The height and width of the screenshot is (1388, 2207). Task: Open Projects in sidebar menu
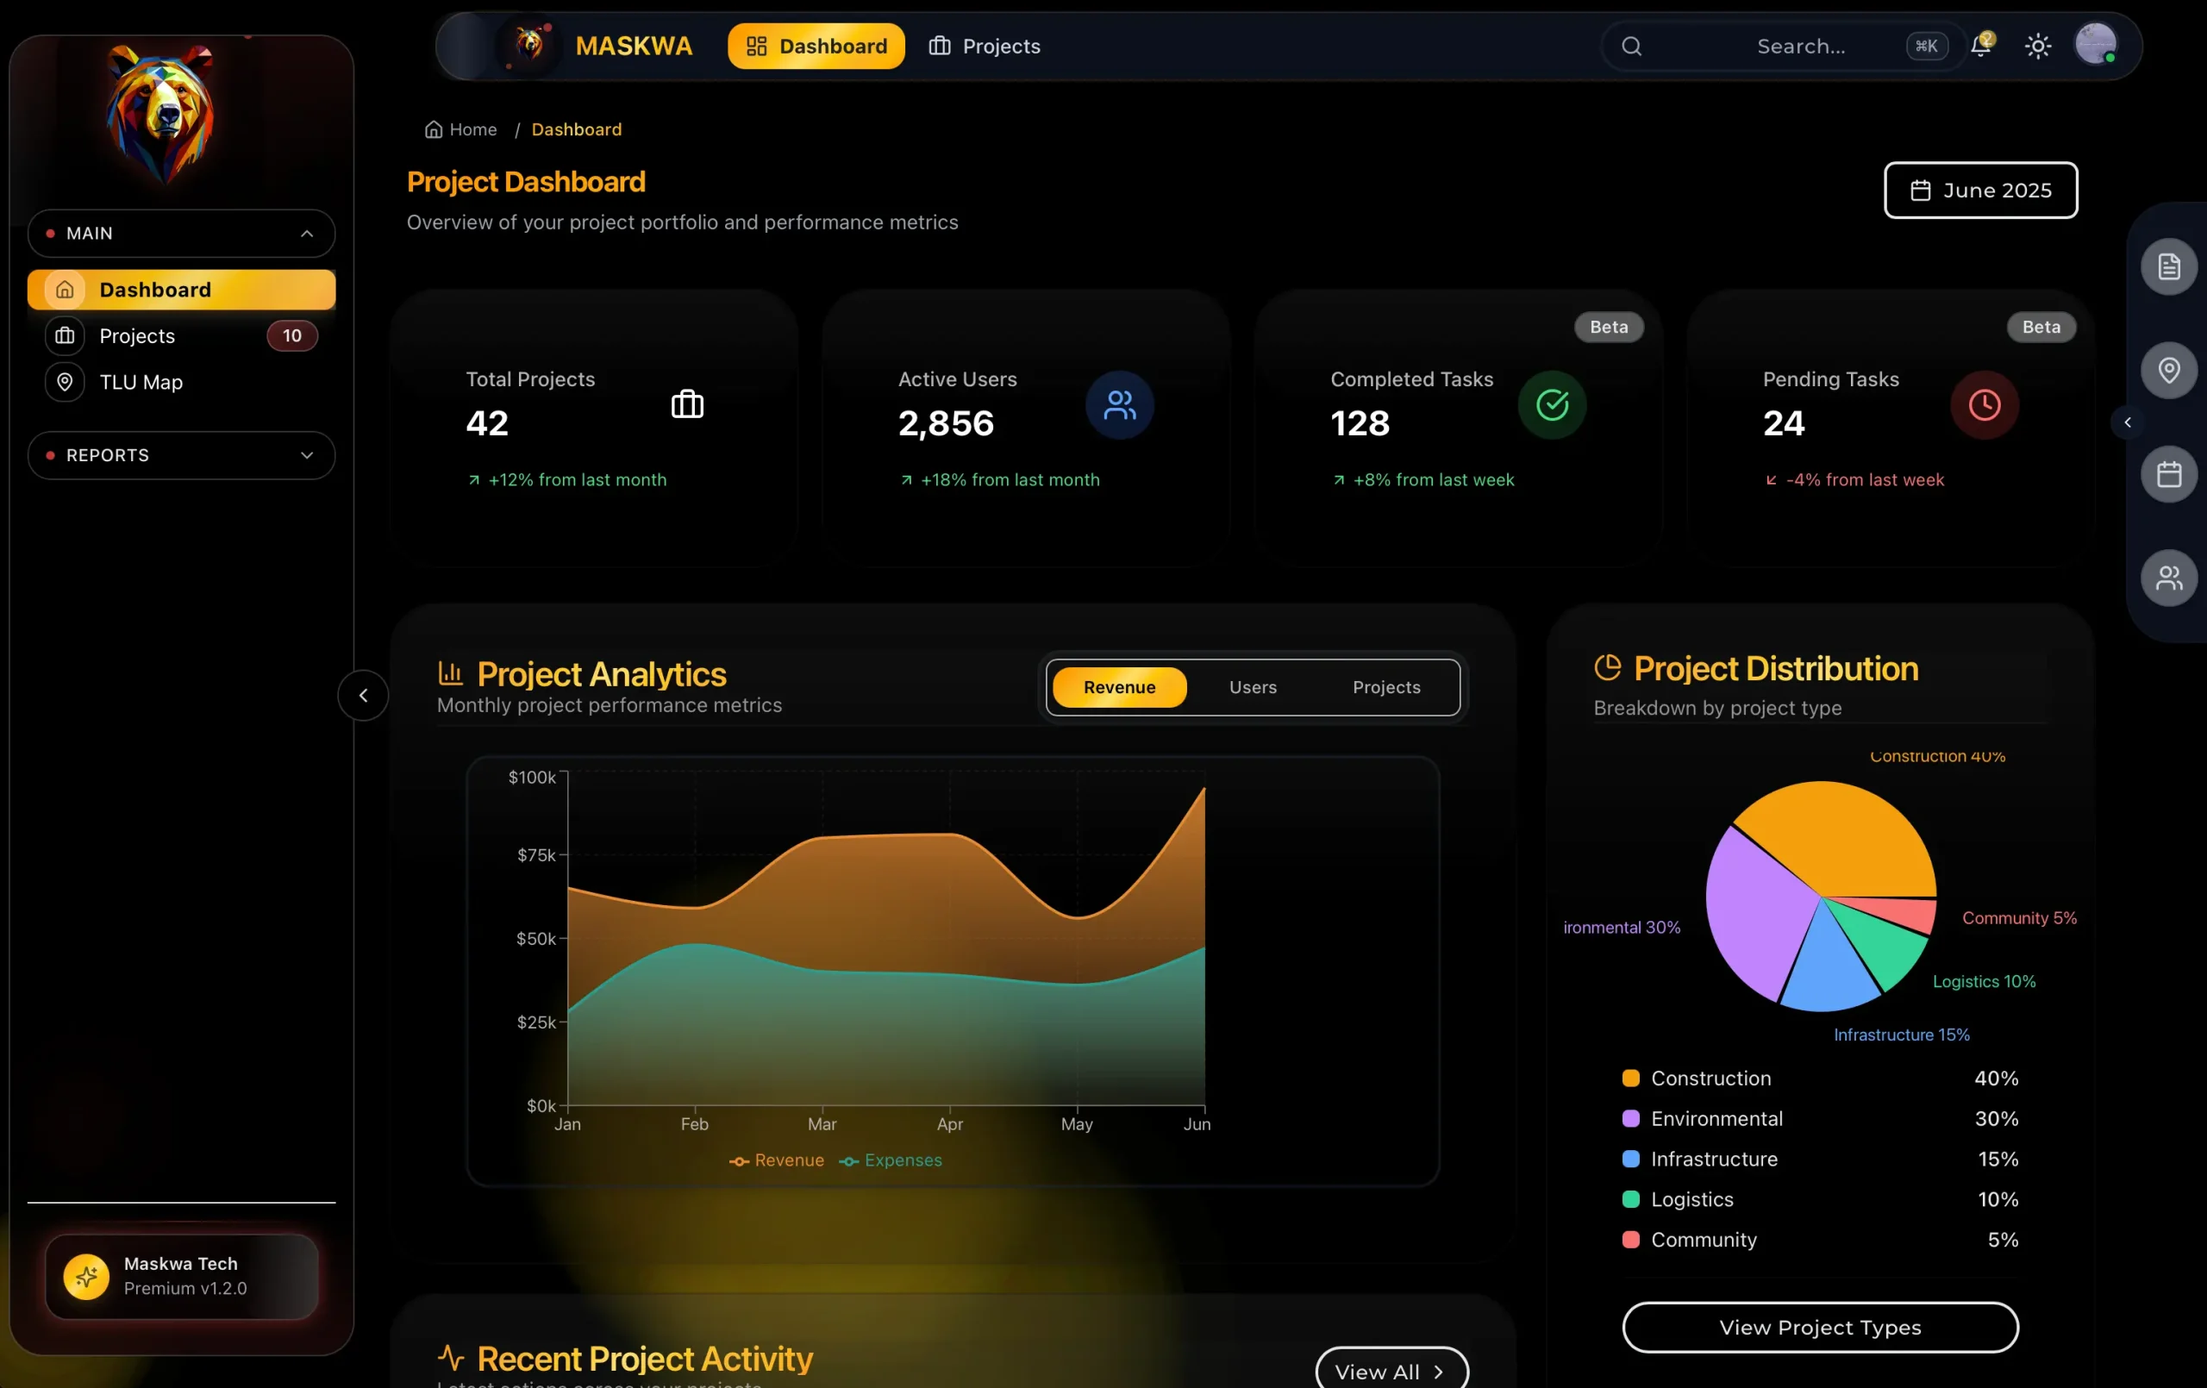coord(181,335)
